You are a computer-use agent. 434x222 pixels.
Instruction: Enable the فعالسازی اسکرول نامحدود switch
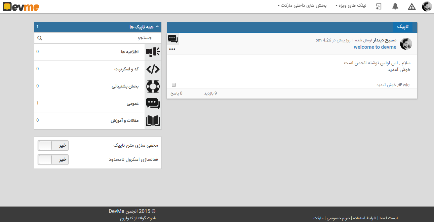click(x=53, y=159)
